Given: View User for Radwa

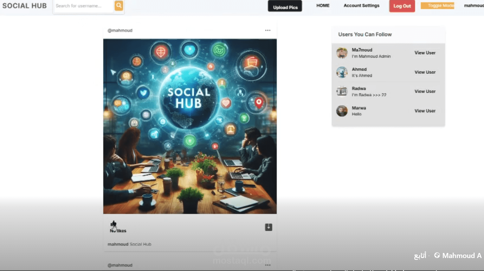Looking at the screenshot, I should 425,91.
